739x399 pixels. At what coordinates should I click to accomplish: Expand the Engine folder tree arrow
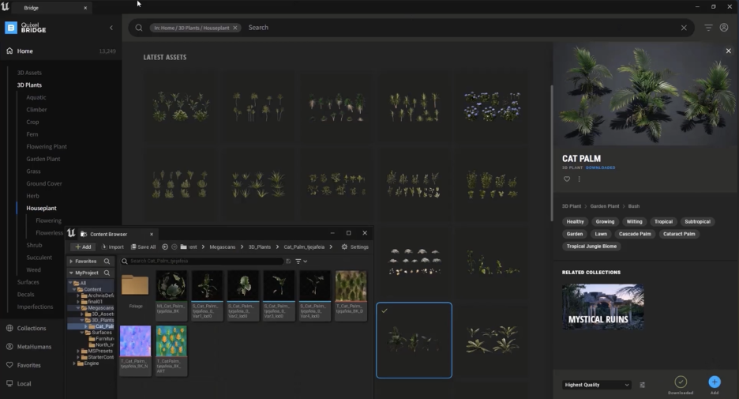tap(74, 363)
